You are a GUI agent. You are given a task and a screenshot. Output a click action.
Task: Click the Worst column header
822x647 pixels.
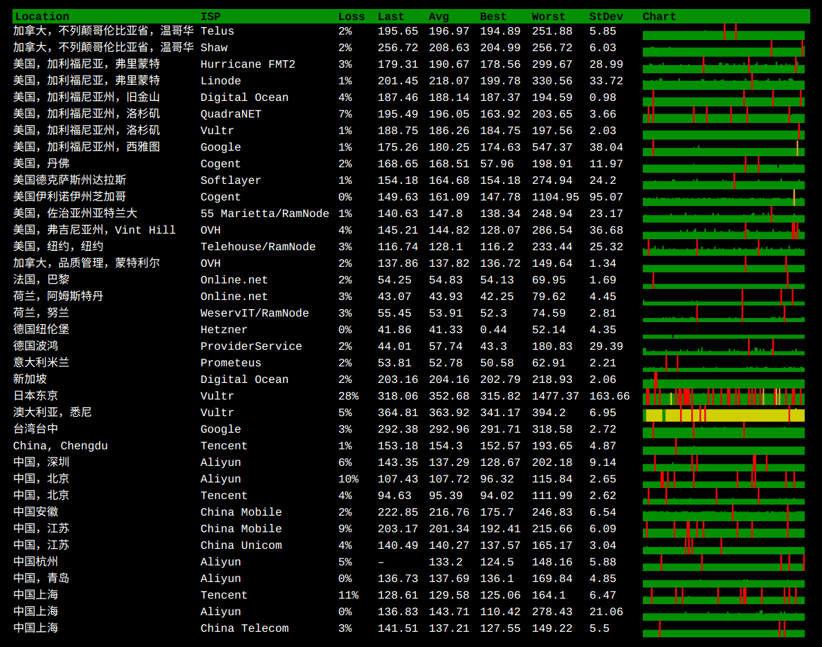549,17
